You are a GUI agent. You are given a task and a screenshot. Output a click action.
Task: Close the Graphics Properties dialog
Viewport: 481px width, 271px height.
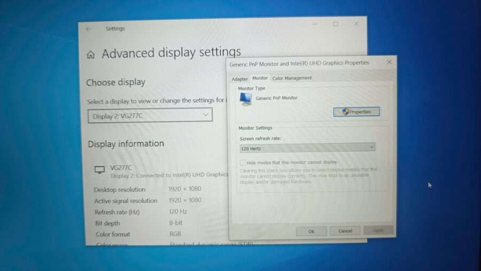[389, 62]
